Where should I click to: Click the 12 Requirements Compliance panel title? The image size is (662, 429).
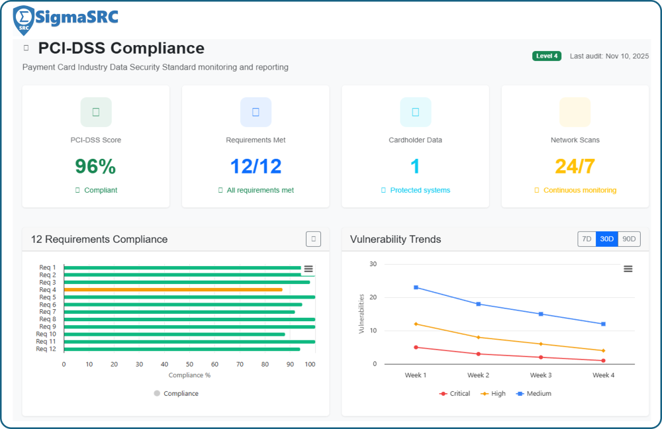tap(99, 239)
